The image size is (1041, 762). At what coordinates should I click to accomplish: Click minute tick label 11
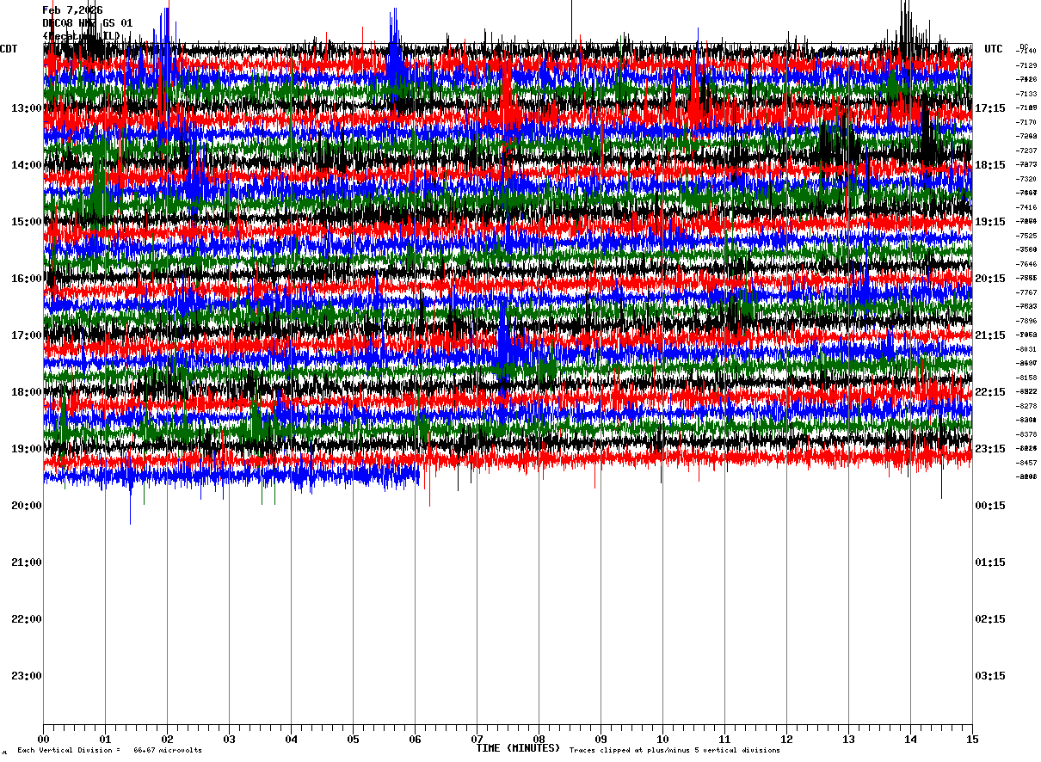point(724,739)
